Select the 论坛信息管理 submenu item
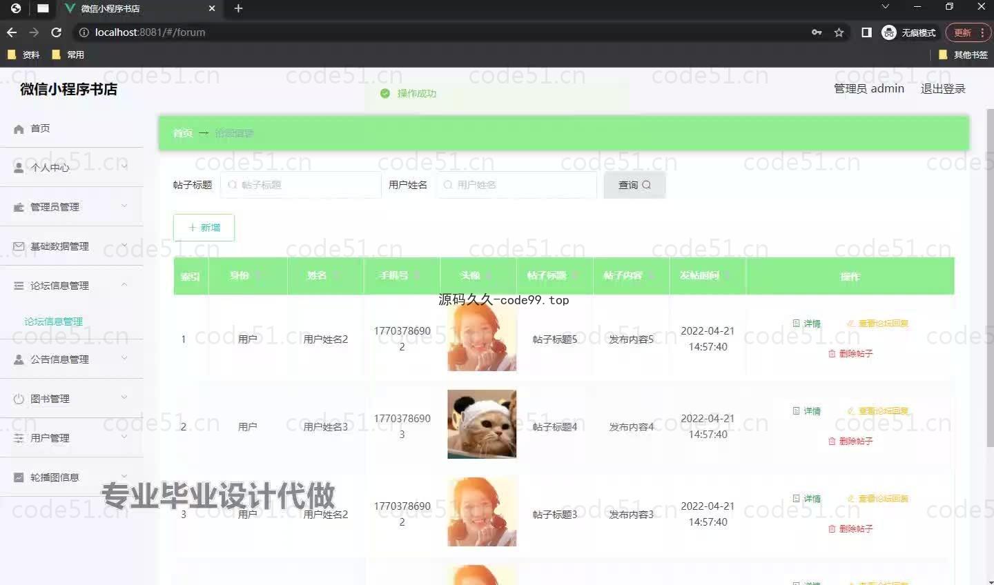The height and width of the screenshot is (585, 994). (x=54, y=321)
